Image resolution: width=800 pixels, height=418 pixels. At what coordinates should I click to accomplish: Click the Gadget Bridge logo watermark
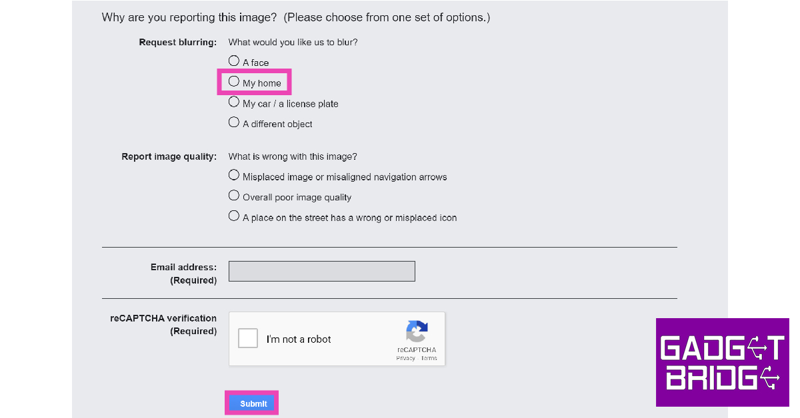click(723, 362)
